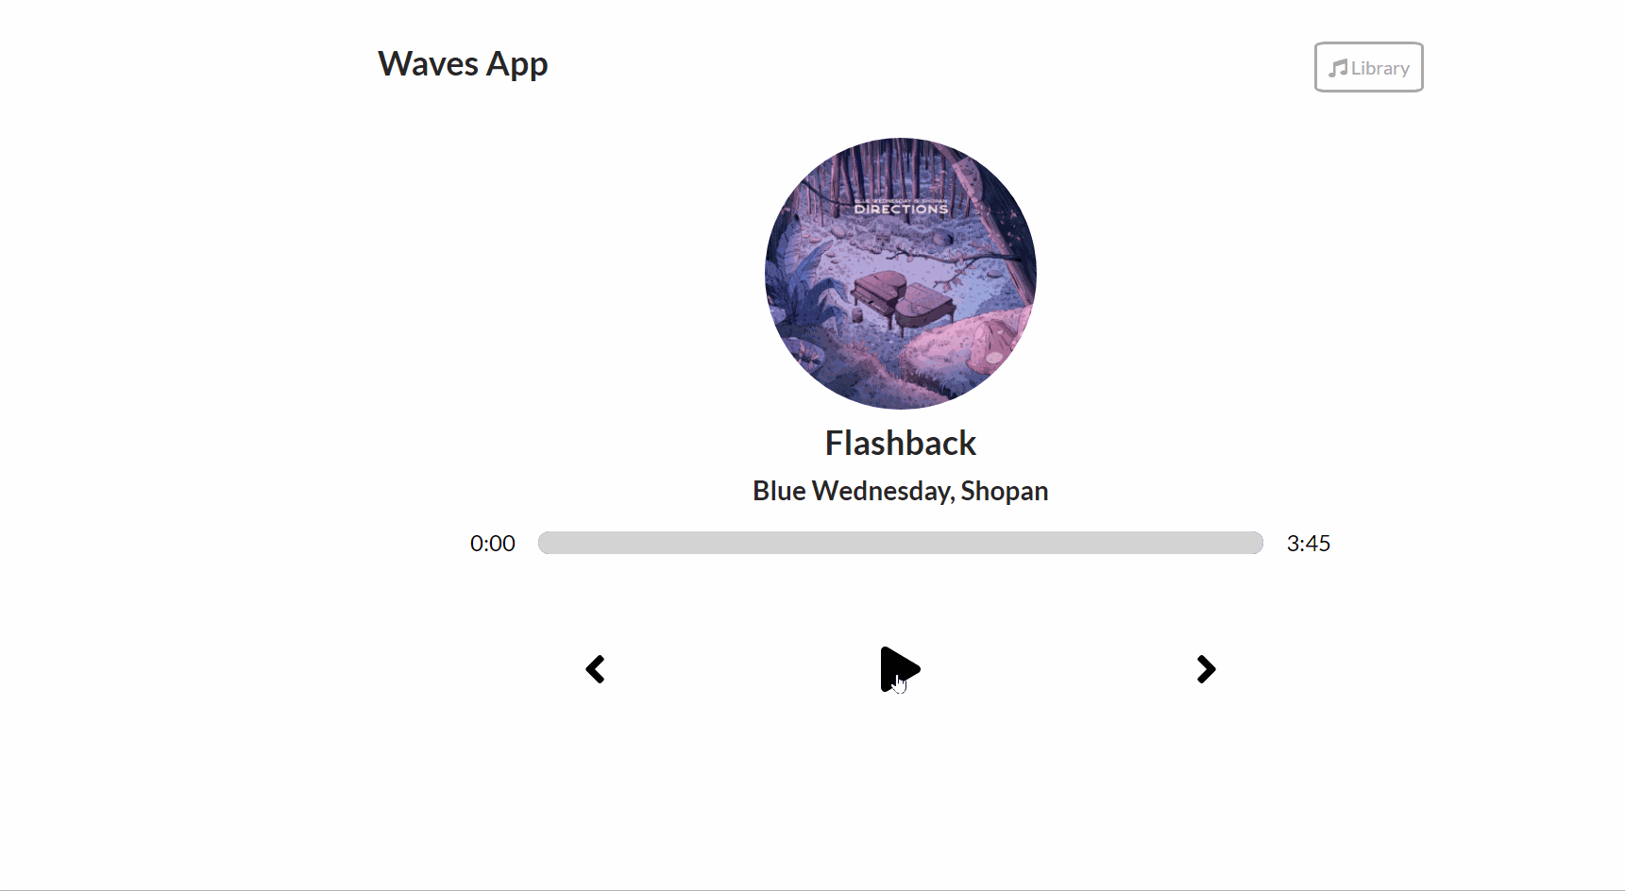Click the word Library in the top button
The width and height of the screenshot is (1625, 891).
coord(1380,68)
